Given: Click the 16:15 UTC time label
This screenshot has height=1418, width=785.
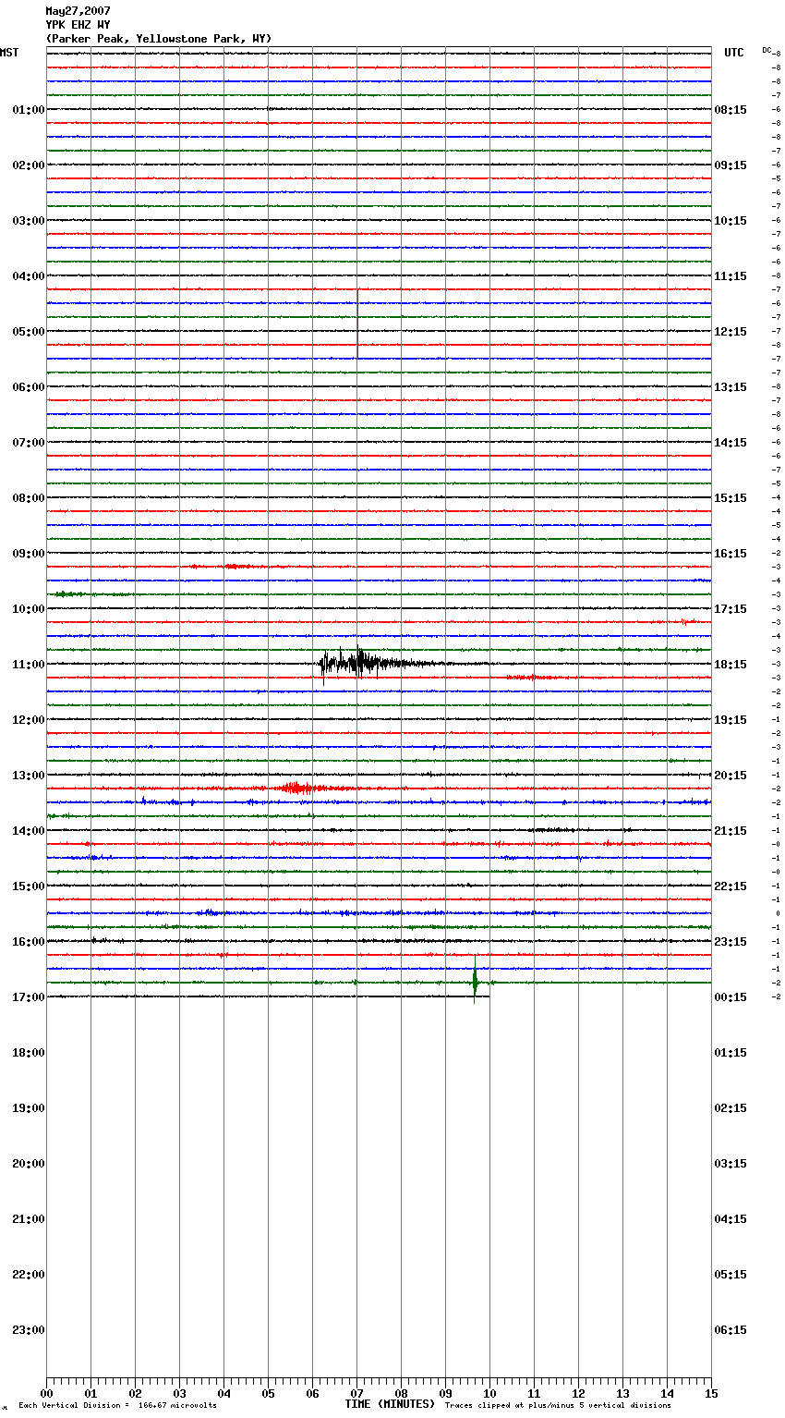Looking at the screenshot, I should click(x=731, y=554).
